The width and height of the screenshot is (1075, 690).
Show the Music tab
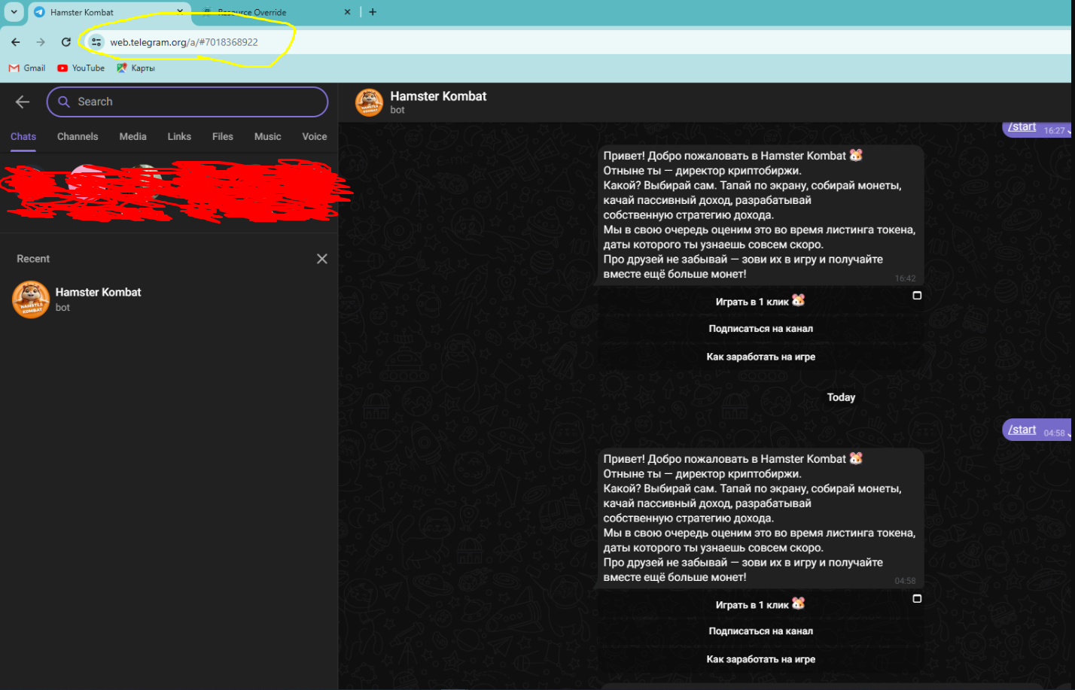tap(268, 136)
